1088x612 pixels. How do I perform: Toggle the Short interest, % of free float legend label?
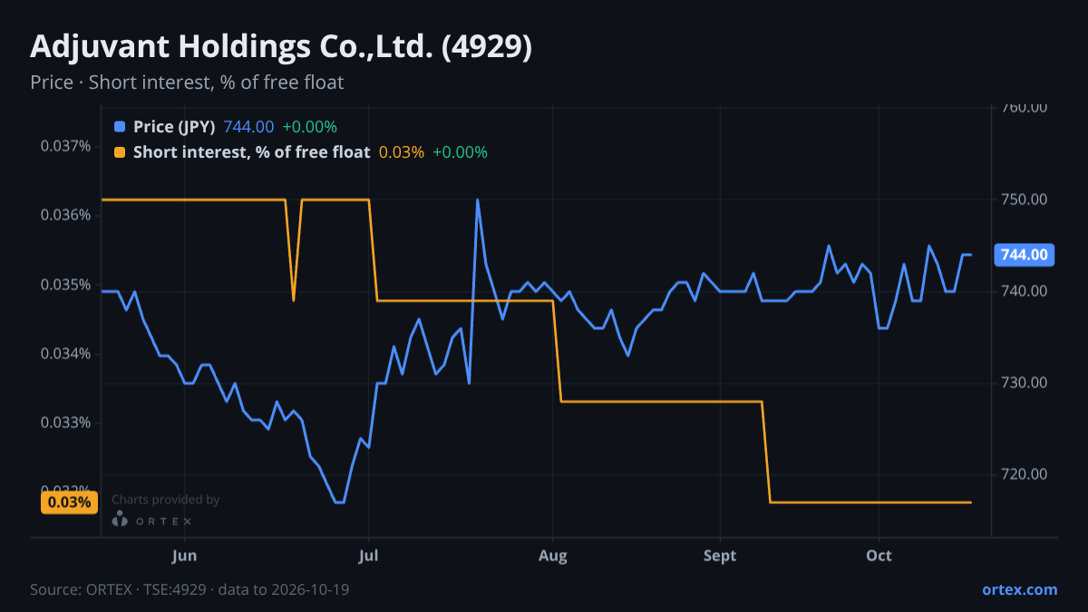[x=252, y=152]
